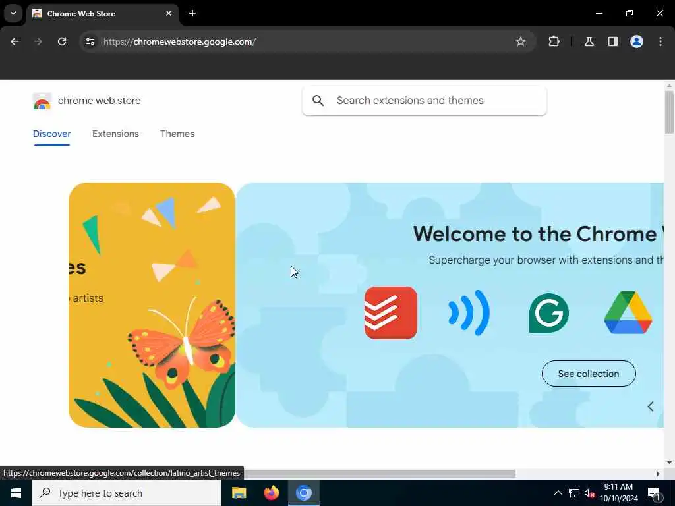Viewport: 675px width, 506px height.
Task: Close the Chrome Web Store tab
Action: point(169,13)
